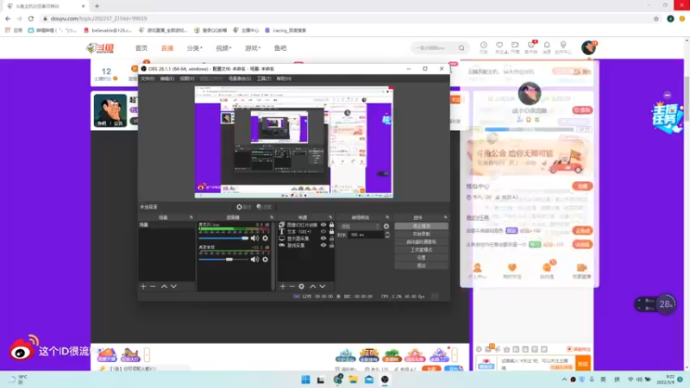The height and width of the screenshot is (388, 690).
Task: Remove the selected scene with minus button
Action: (153, 286)
